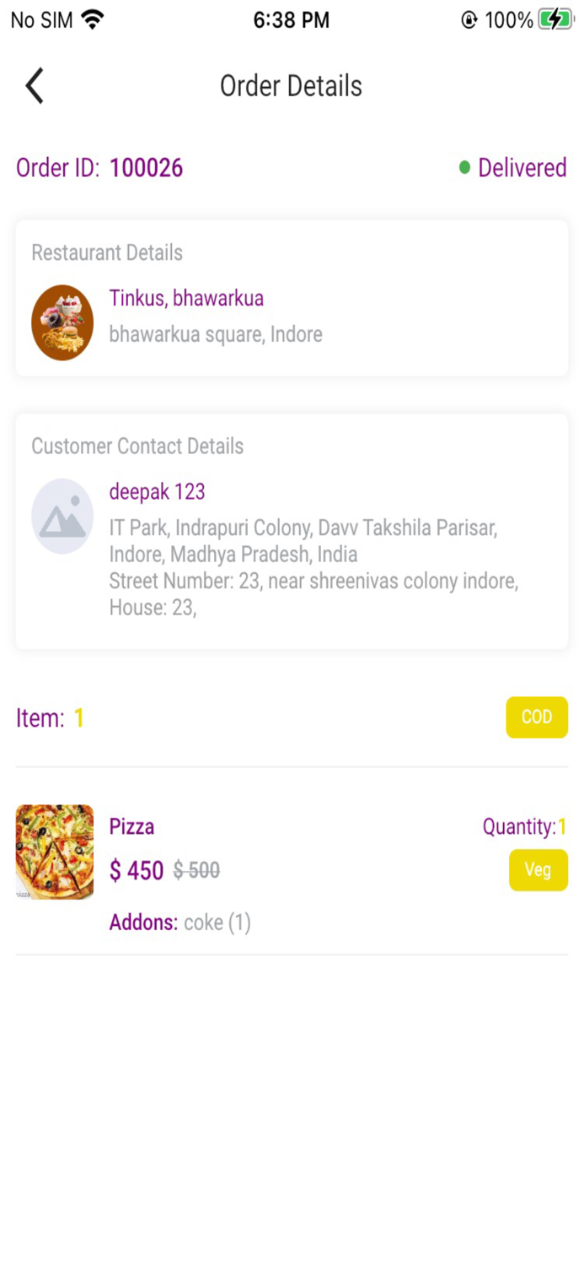The height and width of the screenshot is (1266, 584).
Task: Tap the No SIM indicator
Action: [x=37, y=19]
